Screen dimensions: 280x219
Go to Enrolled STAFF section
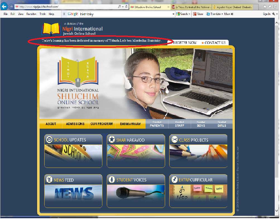point(180,124)
